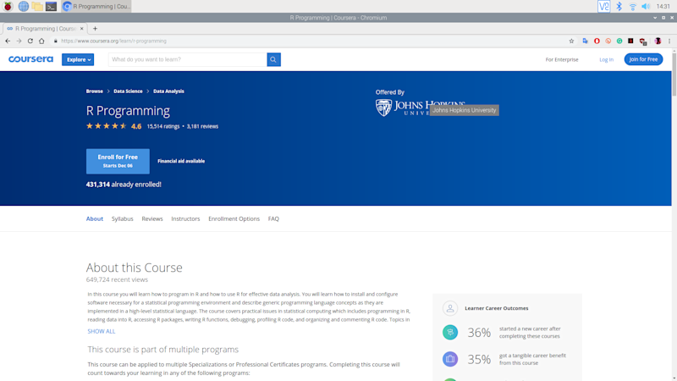
Task: Open the Johns Hopkins University logo
Action: (x=420, y=108)
